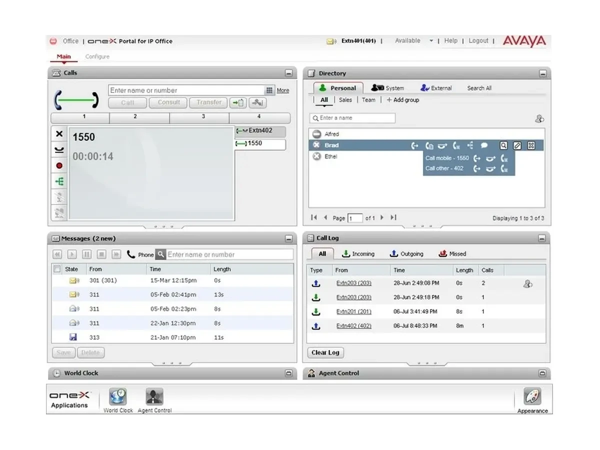Click the Logout link
600x450 pixels.
coord(478,41)
